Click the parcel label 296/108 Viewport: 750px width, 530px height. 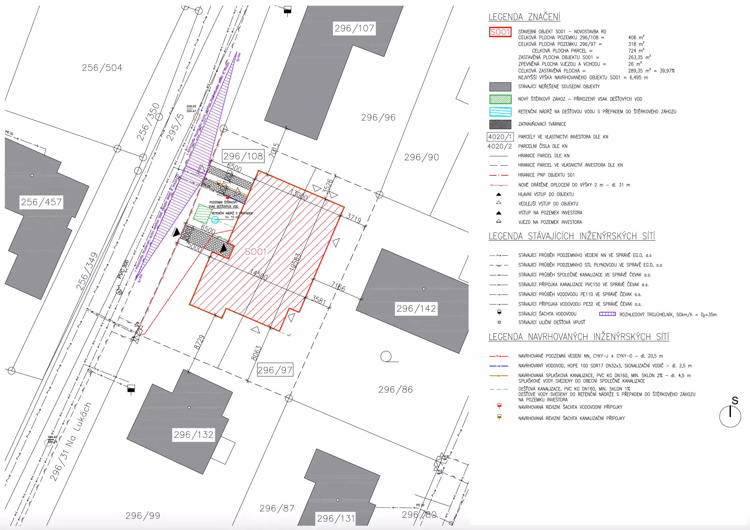point(243,156)
